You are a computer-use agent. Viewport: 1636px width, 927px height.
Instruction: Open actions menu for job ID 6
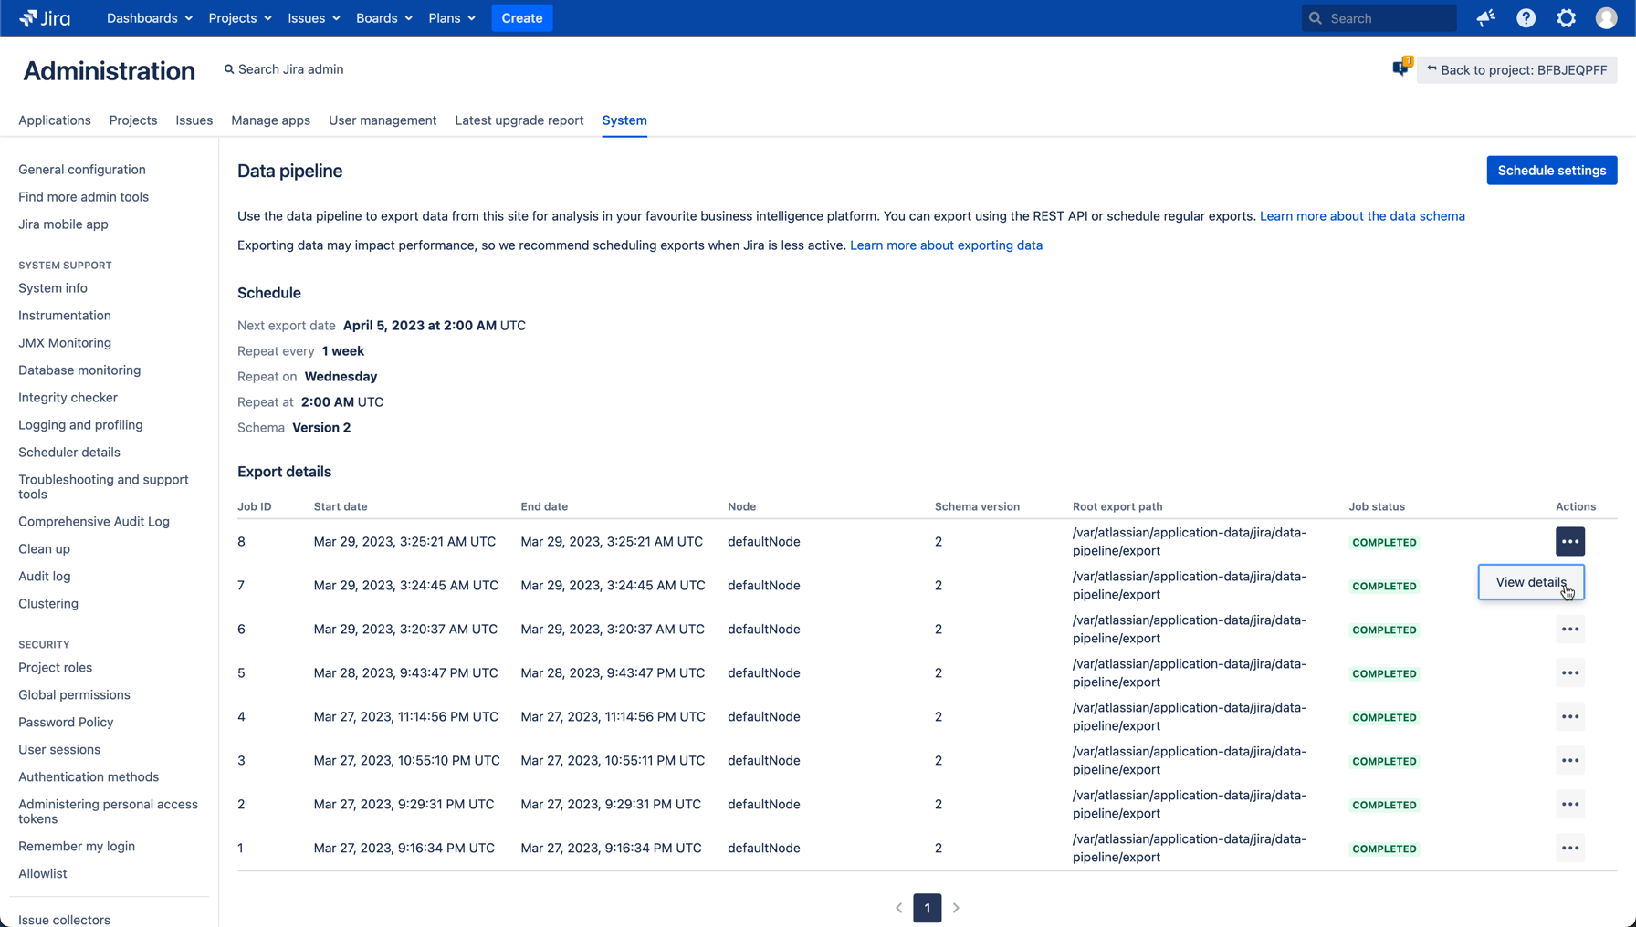pos(1569,630)
